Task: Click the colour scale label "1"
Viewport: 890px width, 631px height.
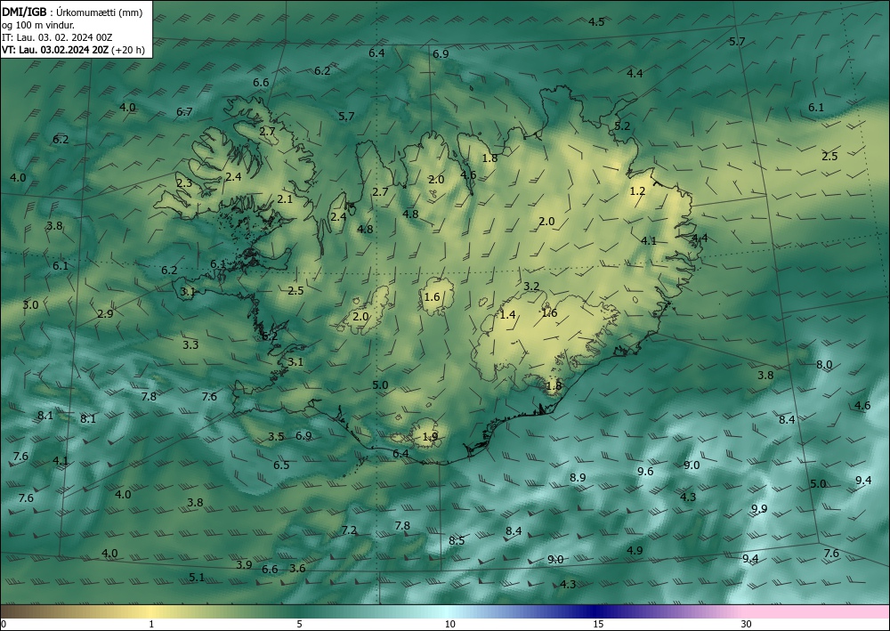Action: (151, 624)
